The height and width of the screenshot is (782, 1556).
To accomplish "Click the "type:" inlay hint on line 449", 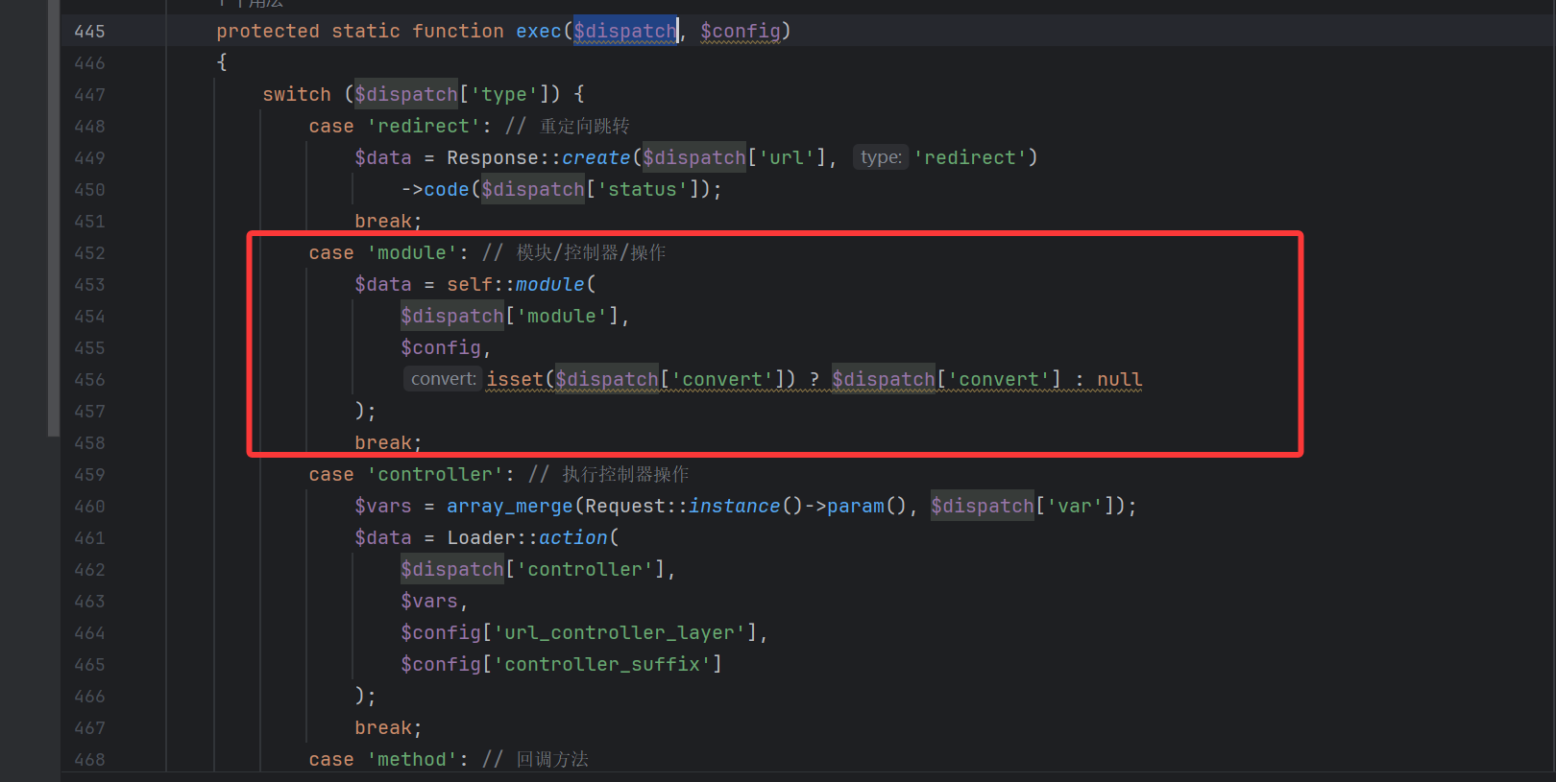I will [x=880, y=157].
